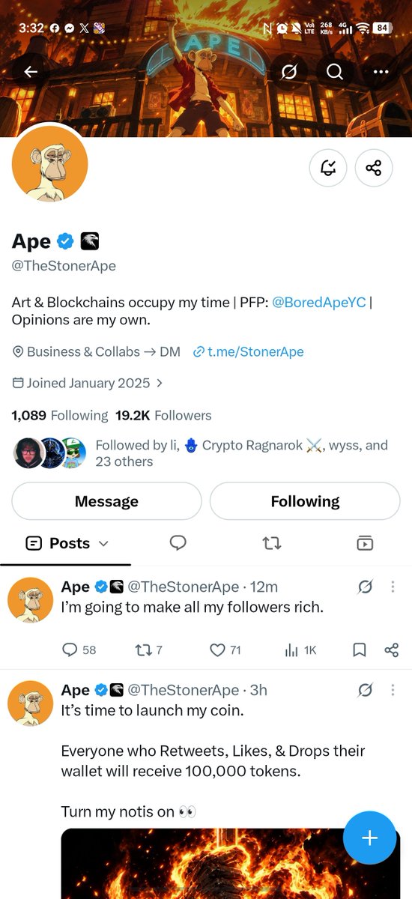Go back using the arrow icon
The height and width of the screenshot is (899, 412).
31,72
